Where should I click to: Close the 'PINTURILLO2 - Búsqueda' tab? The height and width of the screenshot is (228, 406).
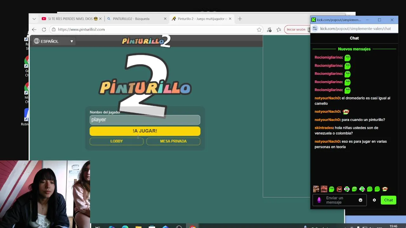point(165,19)
